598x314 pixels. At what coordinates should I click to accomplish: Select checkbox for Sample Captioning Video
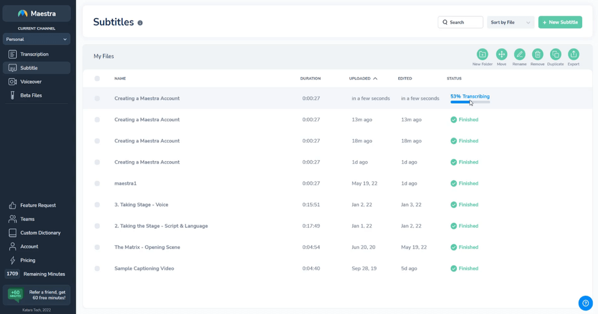point(97,269)
